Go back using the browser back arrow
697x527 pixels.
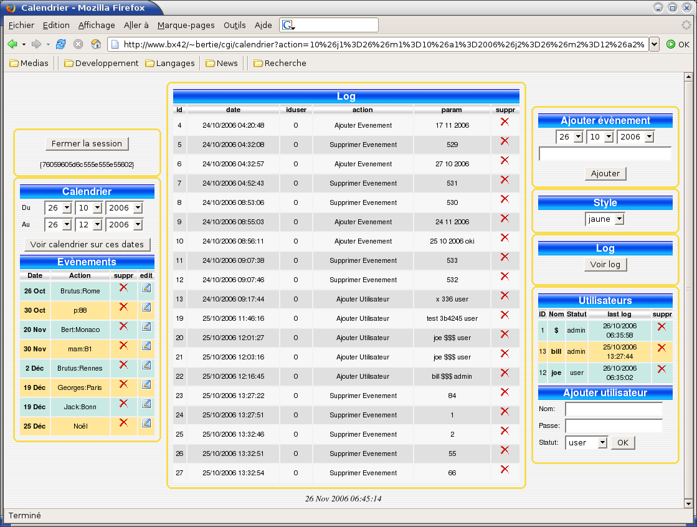pos(12,44)
